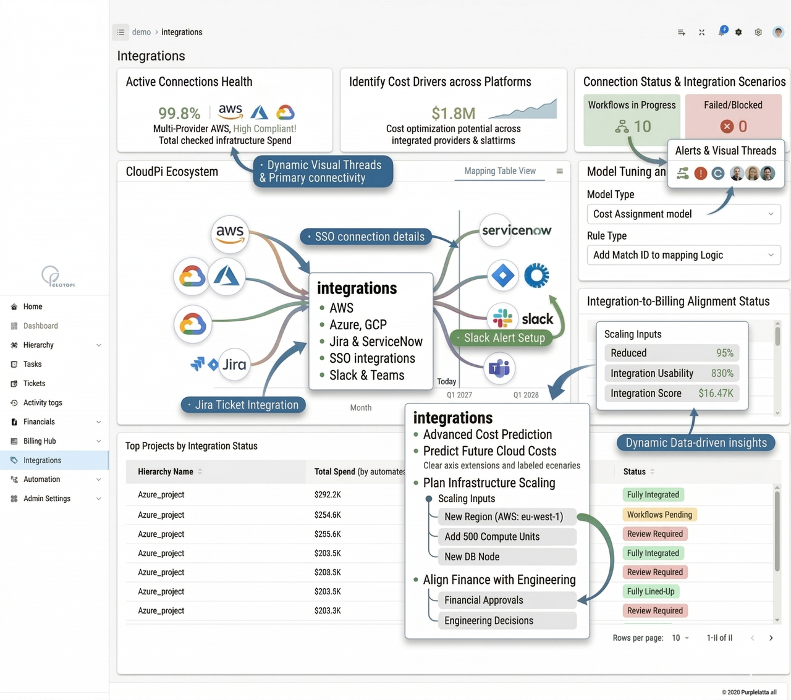This screenshot has height=700, width=791.
Task: Click the blue diamond Jira Software icon
Action: coord(503,276)
